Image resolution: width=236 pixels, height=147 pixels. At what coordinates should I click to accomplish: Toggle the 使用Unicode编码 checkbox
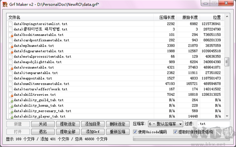(135, 132)
